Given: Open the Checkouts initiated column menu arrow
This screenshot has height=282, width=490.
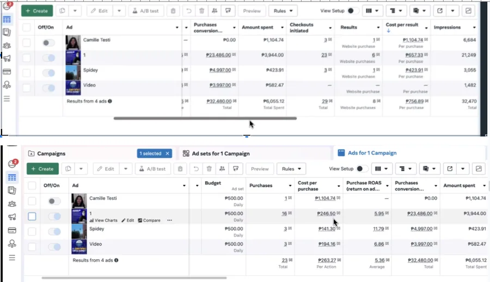Looking at the screenshot, I should click(x=330, y=28).
